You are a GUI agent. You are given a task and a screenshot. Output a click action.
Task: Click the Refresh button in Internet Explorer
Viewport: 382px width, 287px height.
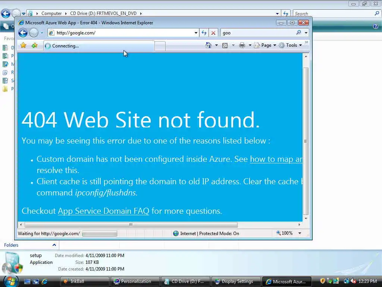[204, 33]
